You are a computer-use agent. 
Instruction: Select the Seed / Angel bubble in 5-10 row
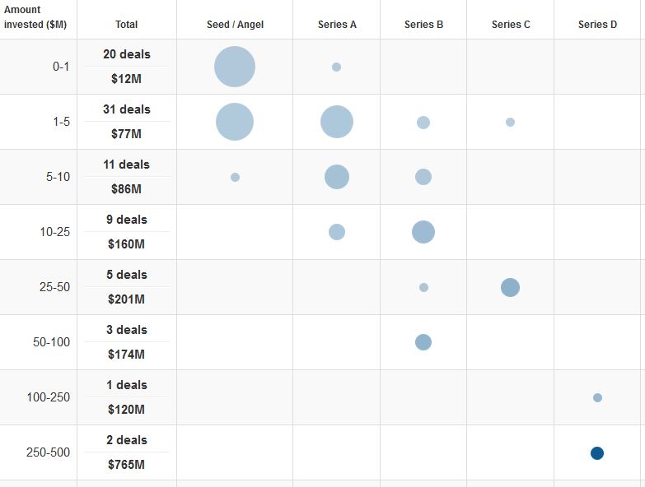coord(235,177)
